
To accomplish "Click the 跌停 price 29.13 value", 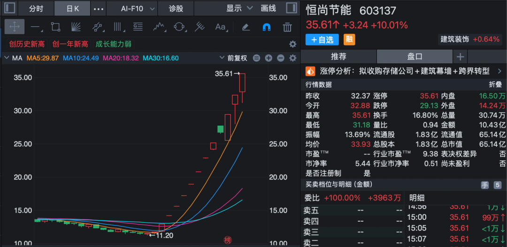I will pos(429,105).
